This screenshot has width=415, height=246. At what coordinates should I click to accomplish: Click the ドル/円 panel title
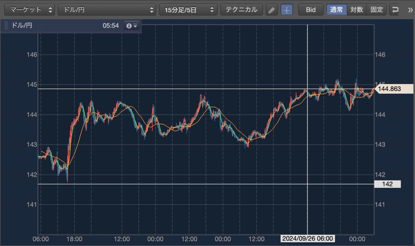click(22, 26)
